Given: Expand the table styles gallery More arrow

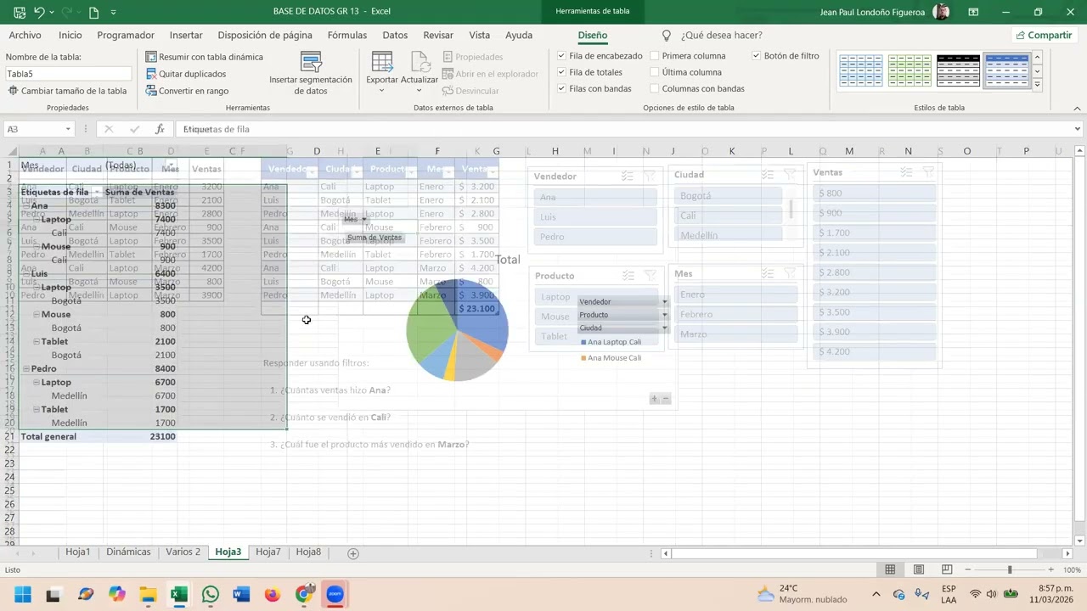Looking at the screenshot, I should [x=1038, y=85].
